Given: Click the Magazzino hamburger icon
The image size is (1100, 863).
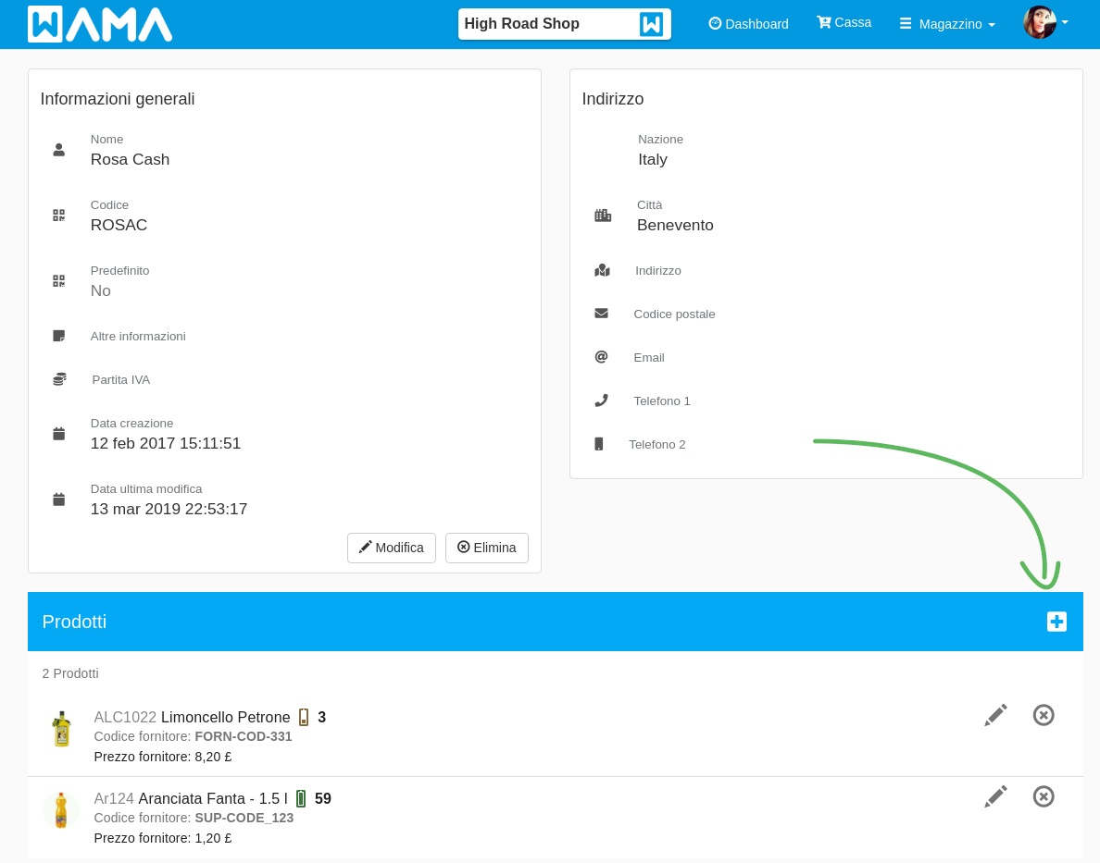Looking at the screenshot, I should click(906, 24).
